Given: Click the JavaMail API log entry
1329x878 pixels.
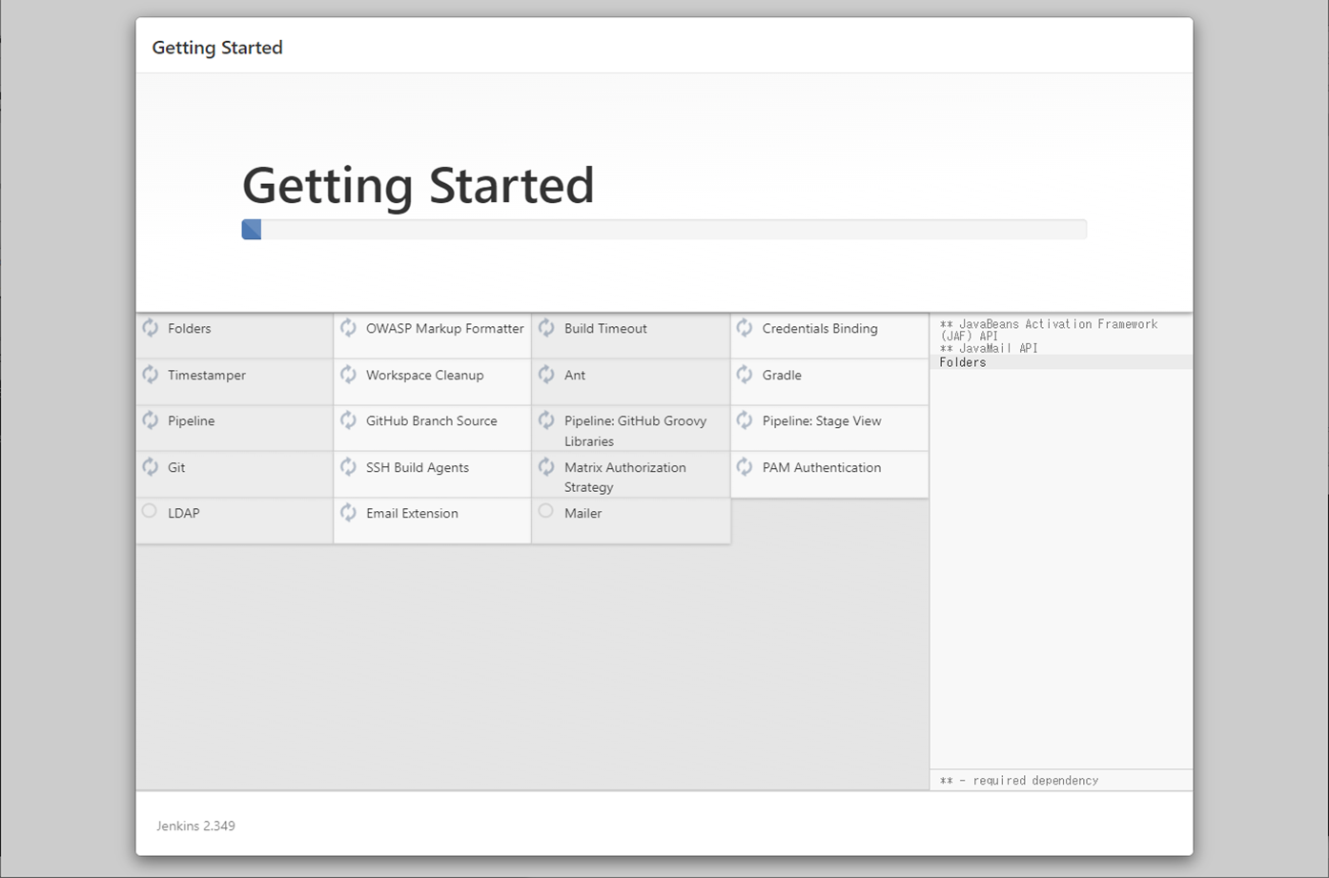Looking at the screenshot, I should pyautogui.click(x=989, y=349).
